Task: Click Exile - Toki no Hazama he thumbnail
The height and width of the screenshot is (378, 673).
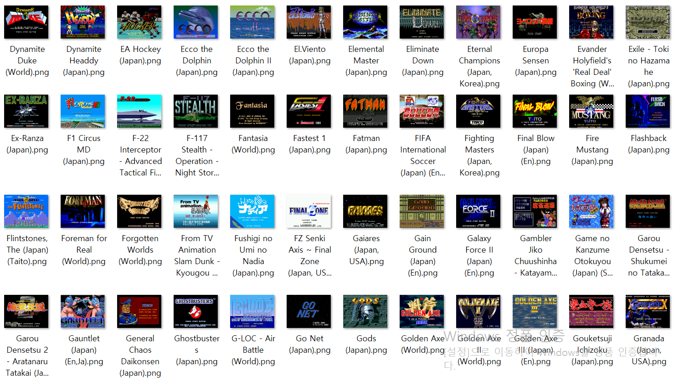Action: pyautogui.click(x=648, y=22)
